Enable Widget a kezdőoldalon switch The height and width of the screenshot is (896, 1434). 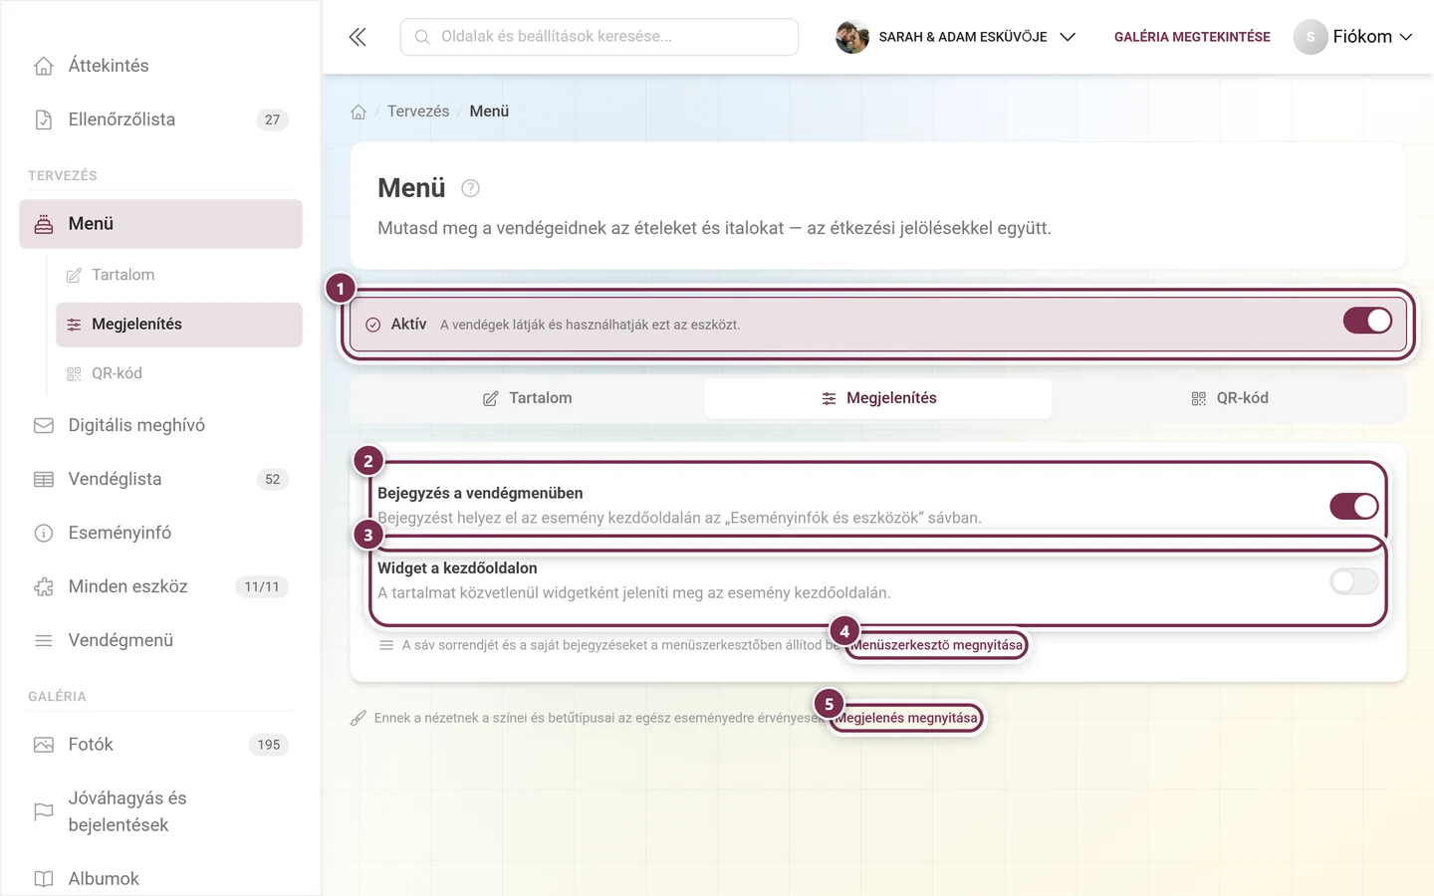click(x=1354, y=580)
